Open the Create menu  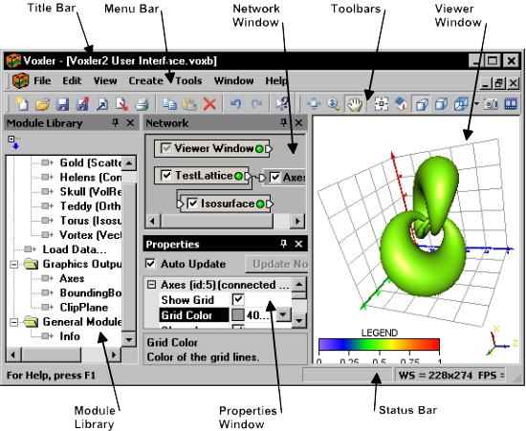point(145,81)
